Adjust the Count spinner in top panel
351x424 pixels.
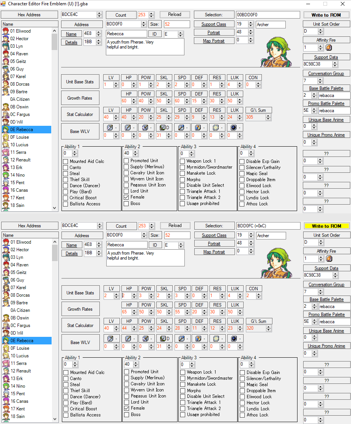click(151, 15)
